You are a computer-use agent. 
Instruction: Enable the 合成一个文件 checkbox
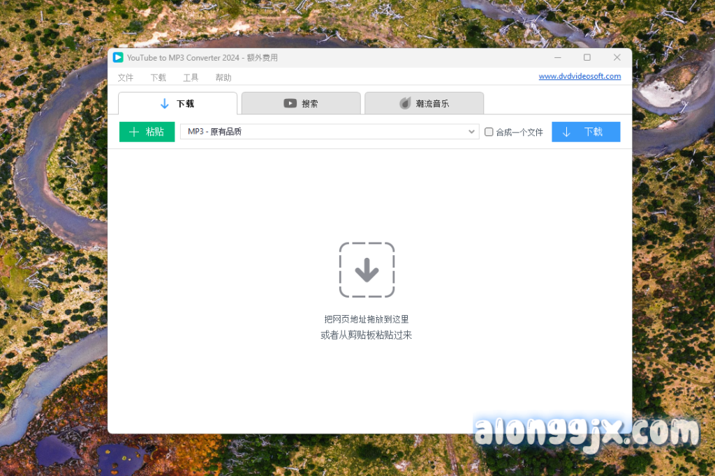tap(489, 132)
